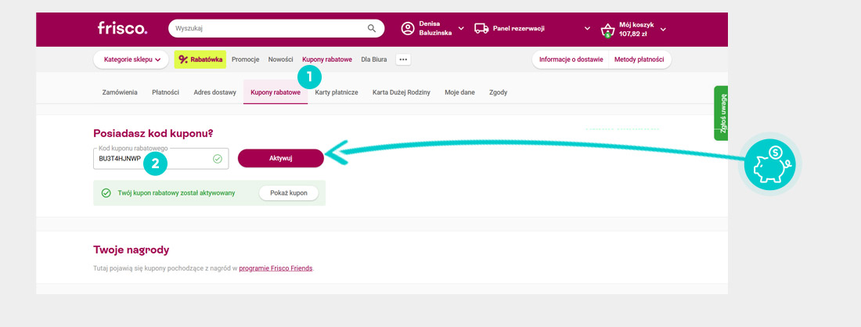The image size is (861, 327).
Task: Expand the Kategorie sklepu dropdown
Action: [131, 59]
